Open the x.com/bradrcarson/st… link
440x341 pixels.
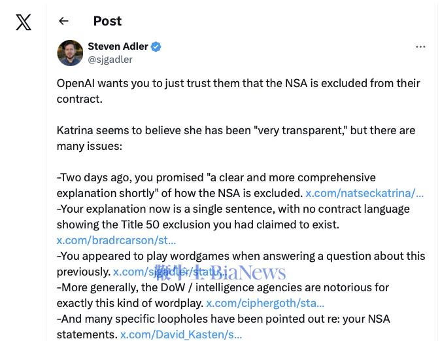tap(116, 240)
